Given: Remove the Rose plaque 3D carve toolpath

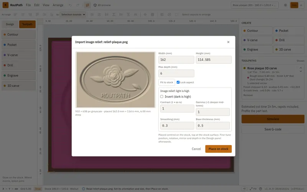Looking at the screenshot, I should (248, 95).
